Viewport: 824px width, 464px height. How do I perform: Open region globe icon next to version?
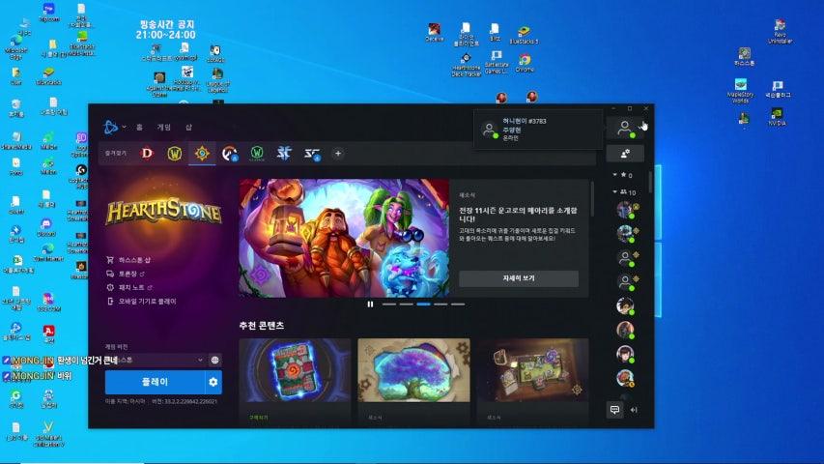214,360
